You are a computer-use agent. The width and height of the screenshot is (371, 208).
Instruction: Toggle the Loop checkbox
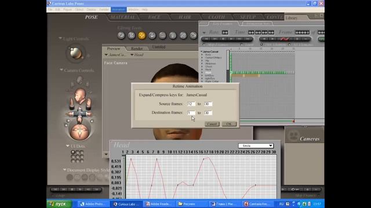[242, 44]
